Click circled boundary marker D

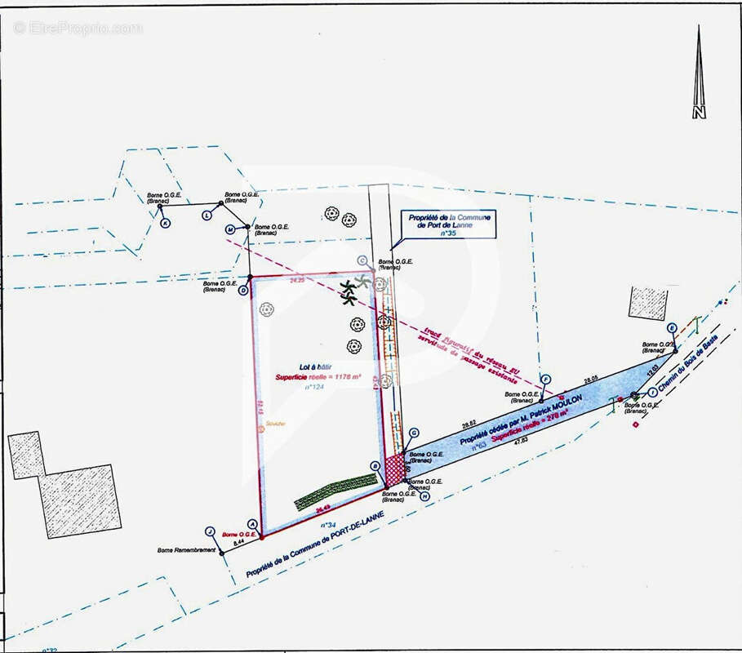pos(243,291)
